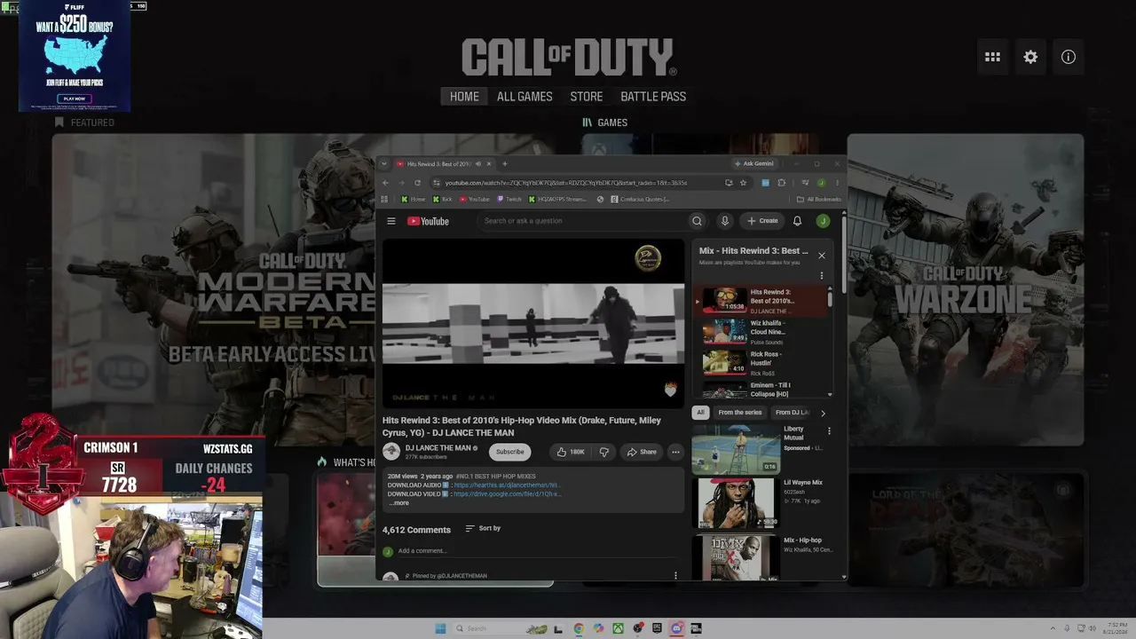Open the Call of Duty launcher apps grid
Image resolution: width=1136 pixels, height=639 pixels.
click(992, 57)
